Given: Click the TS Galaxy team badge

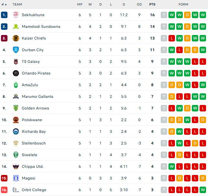Looking at the screenshot, I should click(x=16, y=62).
